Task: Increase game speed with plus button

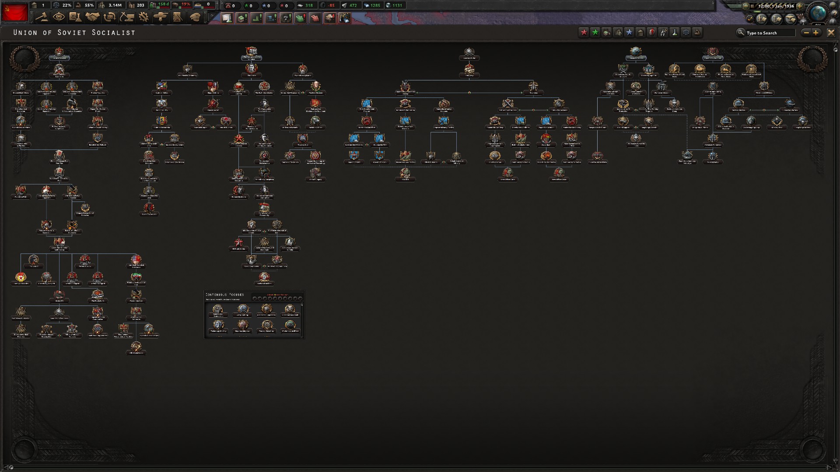Action: point(800,6)
